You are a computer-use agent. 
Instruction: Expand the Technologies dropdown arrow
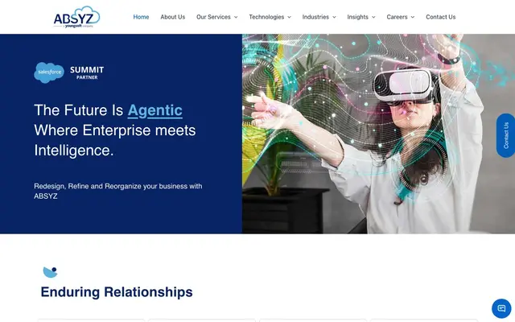(x=289, y=17)
